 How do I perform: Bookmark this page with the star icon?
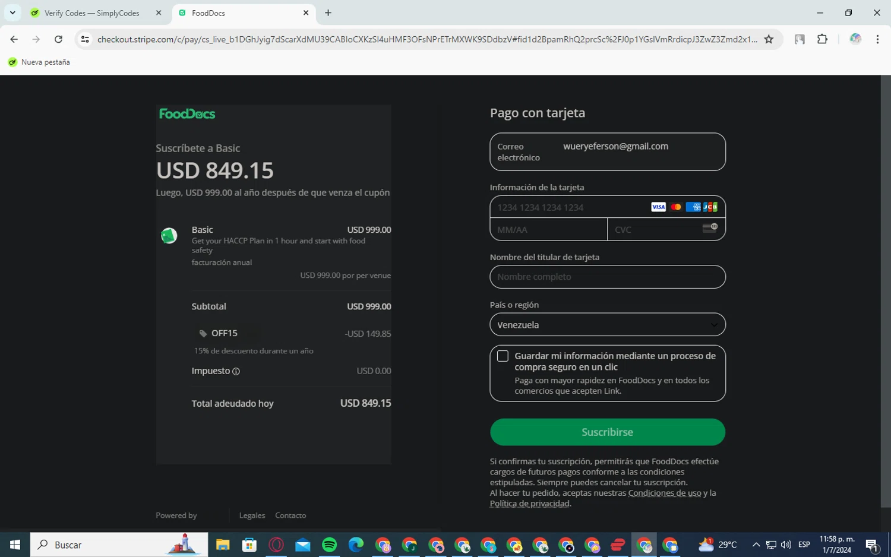pyautogui.click(x=769, y=39)
